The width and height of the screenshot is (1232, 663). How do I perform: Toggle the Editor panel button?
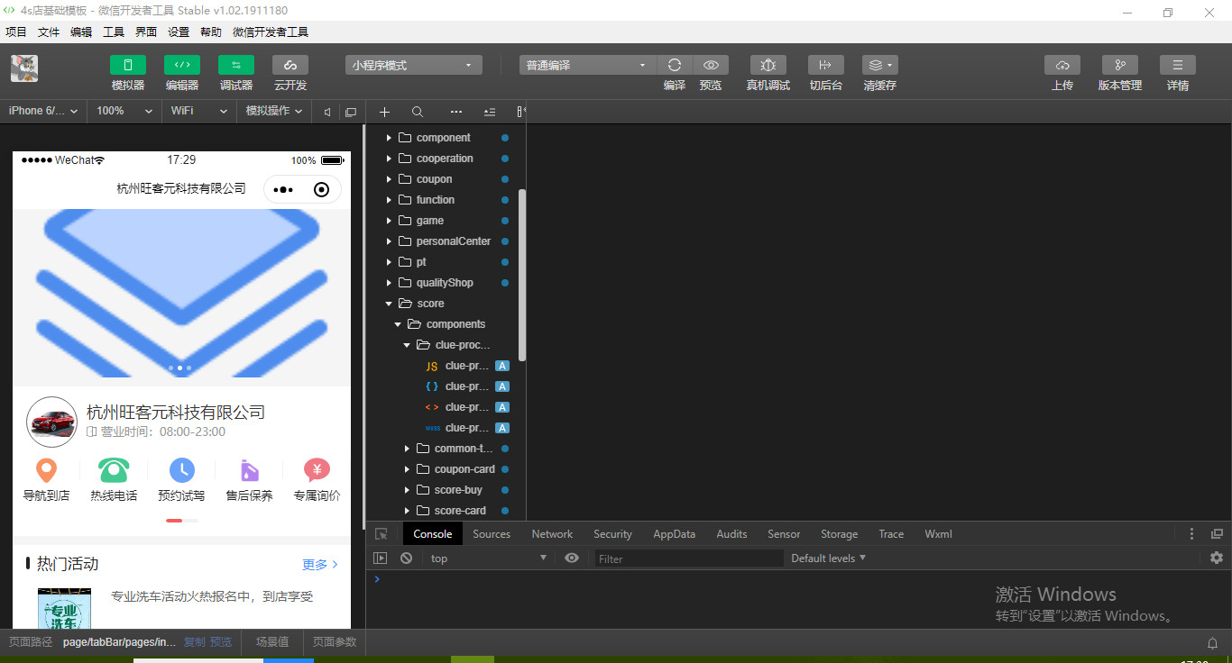tap(182, 65)
